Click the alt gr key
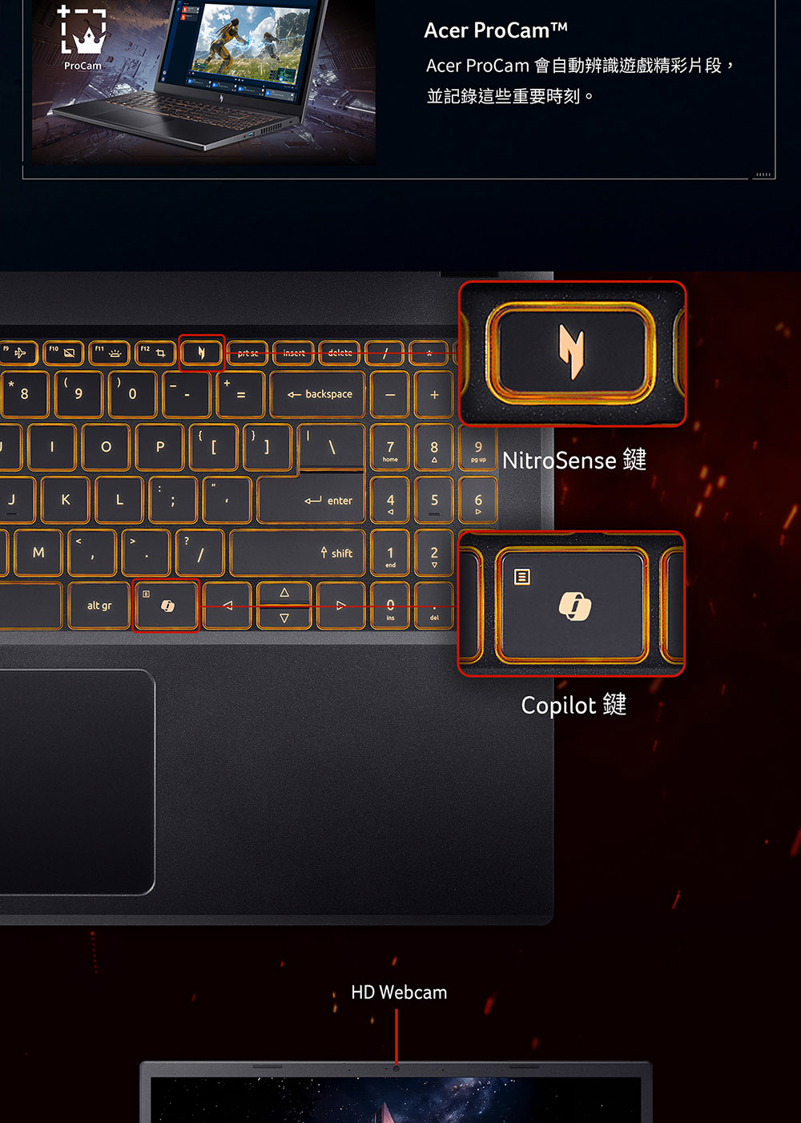Viewport: 801px width, 1123px height. pyautogui.click(x=99, y=606)
